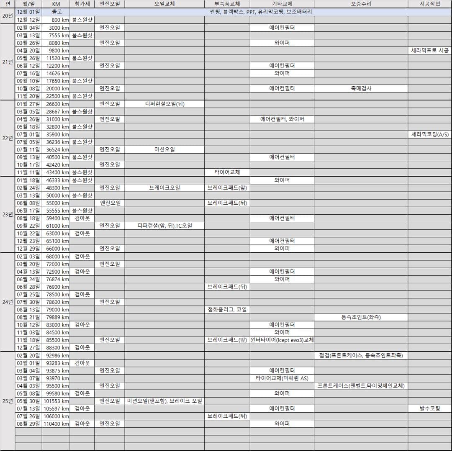Select the 디퍼런셜(앞, 뒤),TC오일 cell
452x452 pixels.
coord(164,226)
